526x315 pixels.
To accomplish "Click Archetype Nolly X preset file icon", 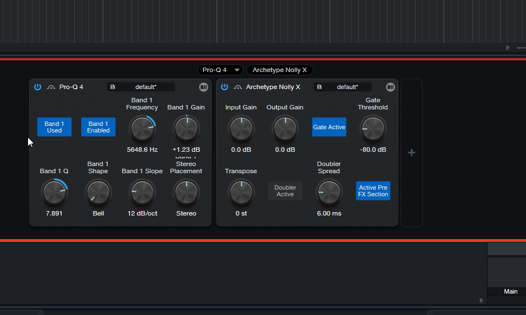I will click(x=319, y=87).
